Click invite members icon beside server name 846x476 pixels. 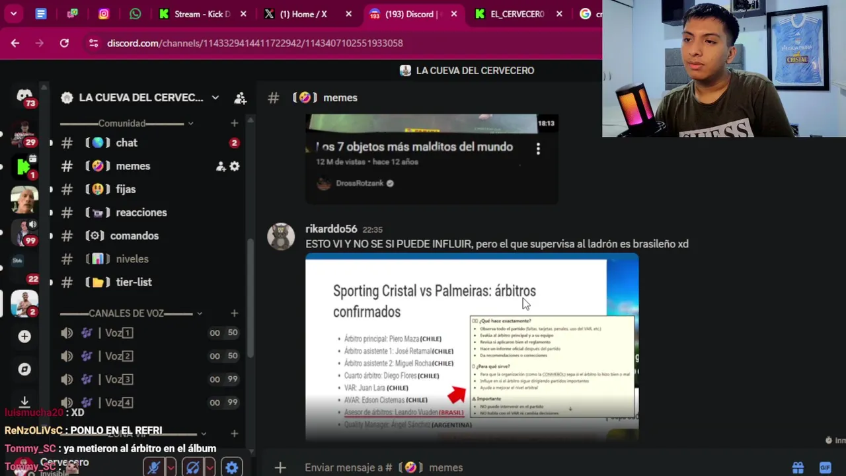[x=241, y=98]
